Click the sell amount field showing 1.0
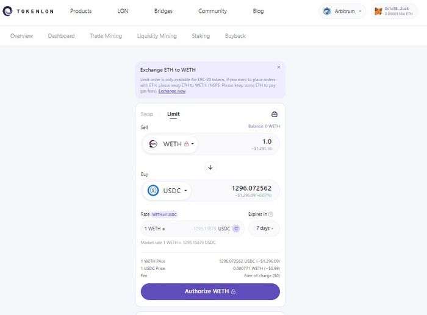Image resolution: width=427 pixels, height=315 pixels. [239, 144]
